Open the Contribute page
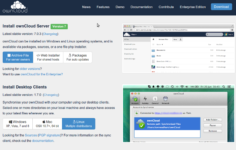236x150 pixels. (x=166, y=7)
